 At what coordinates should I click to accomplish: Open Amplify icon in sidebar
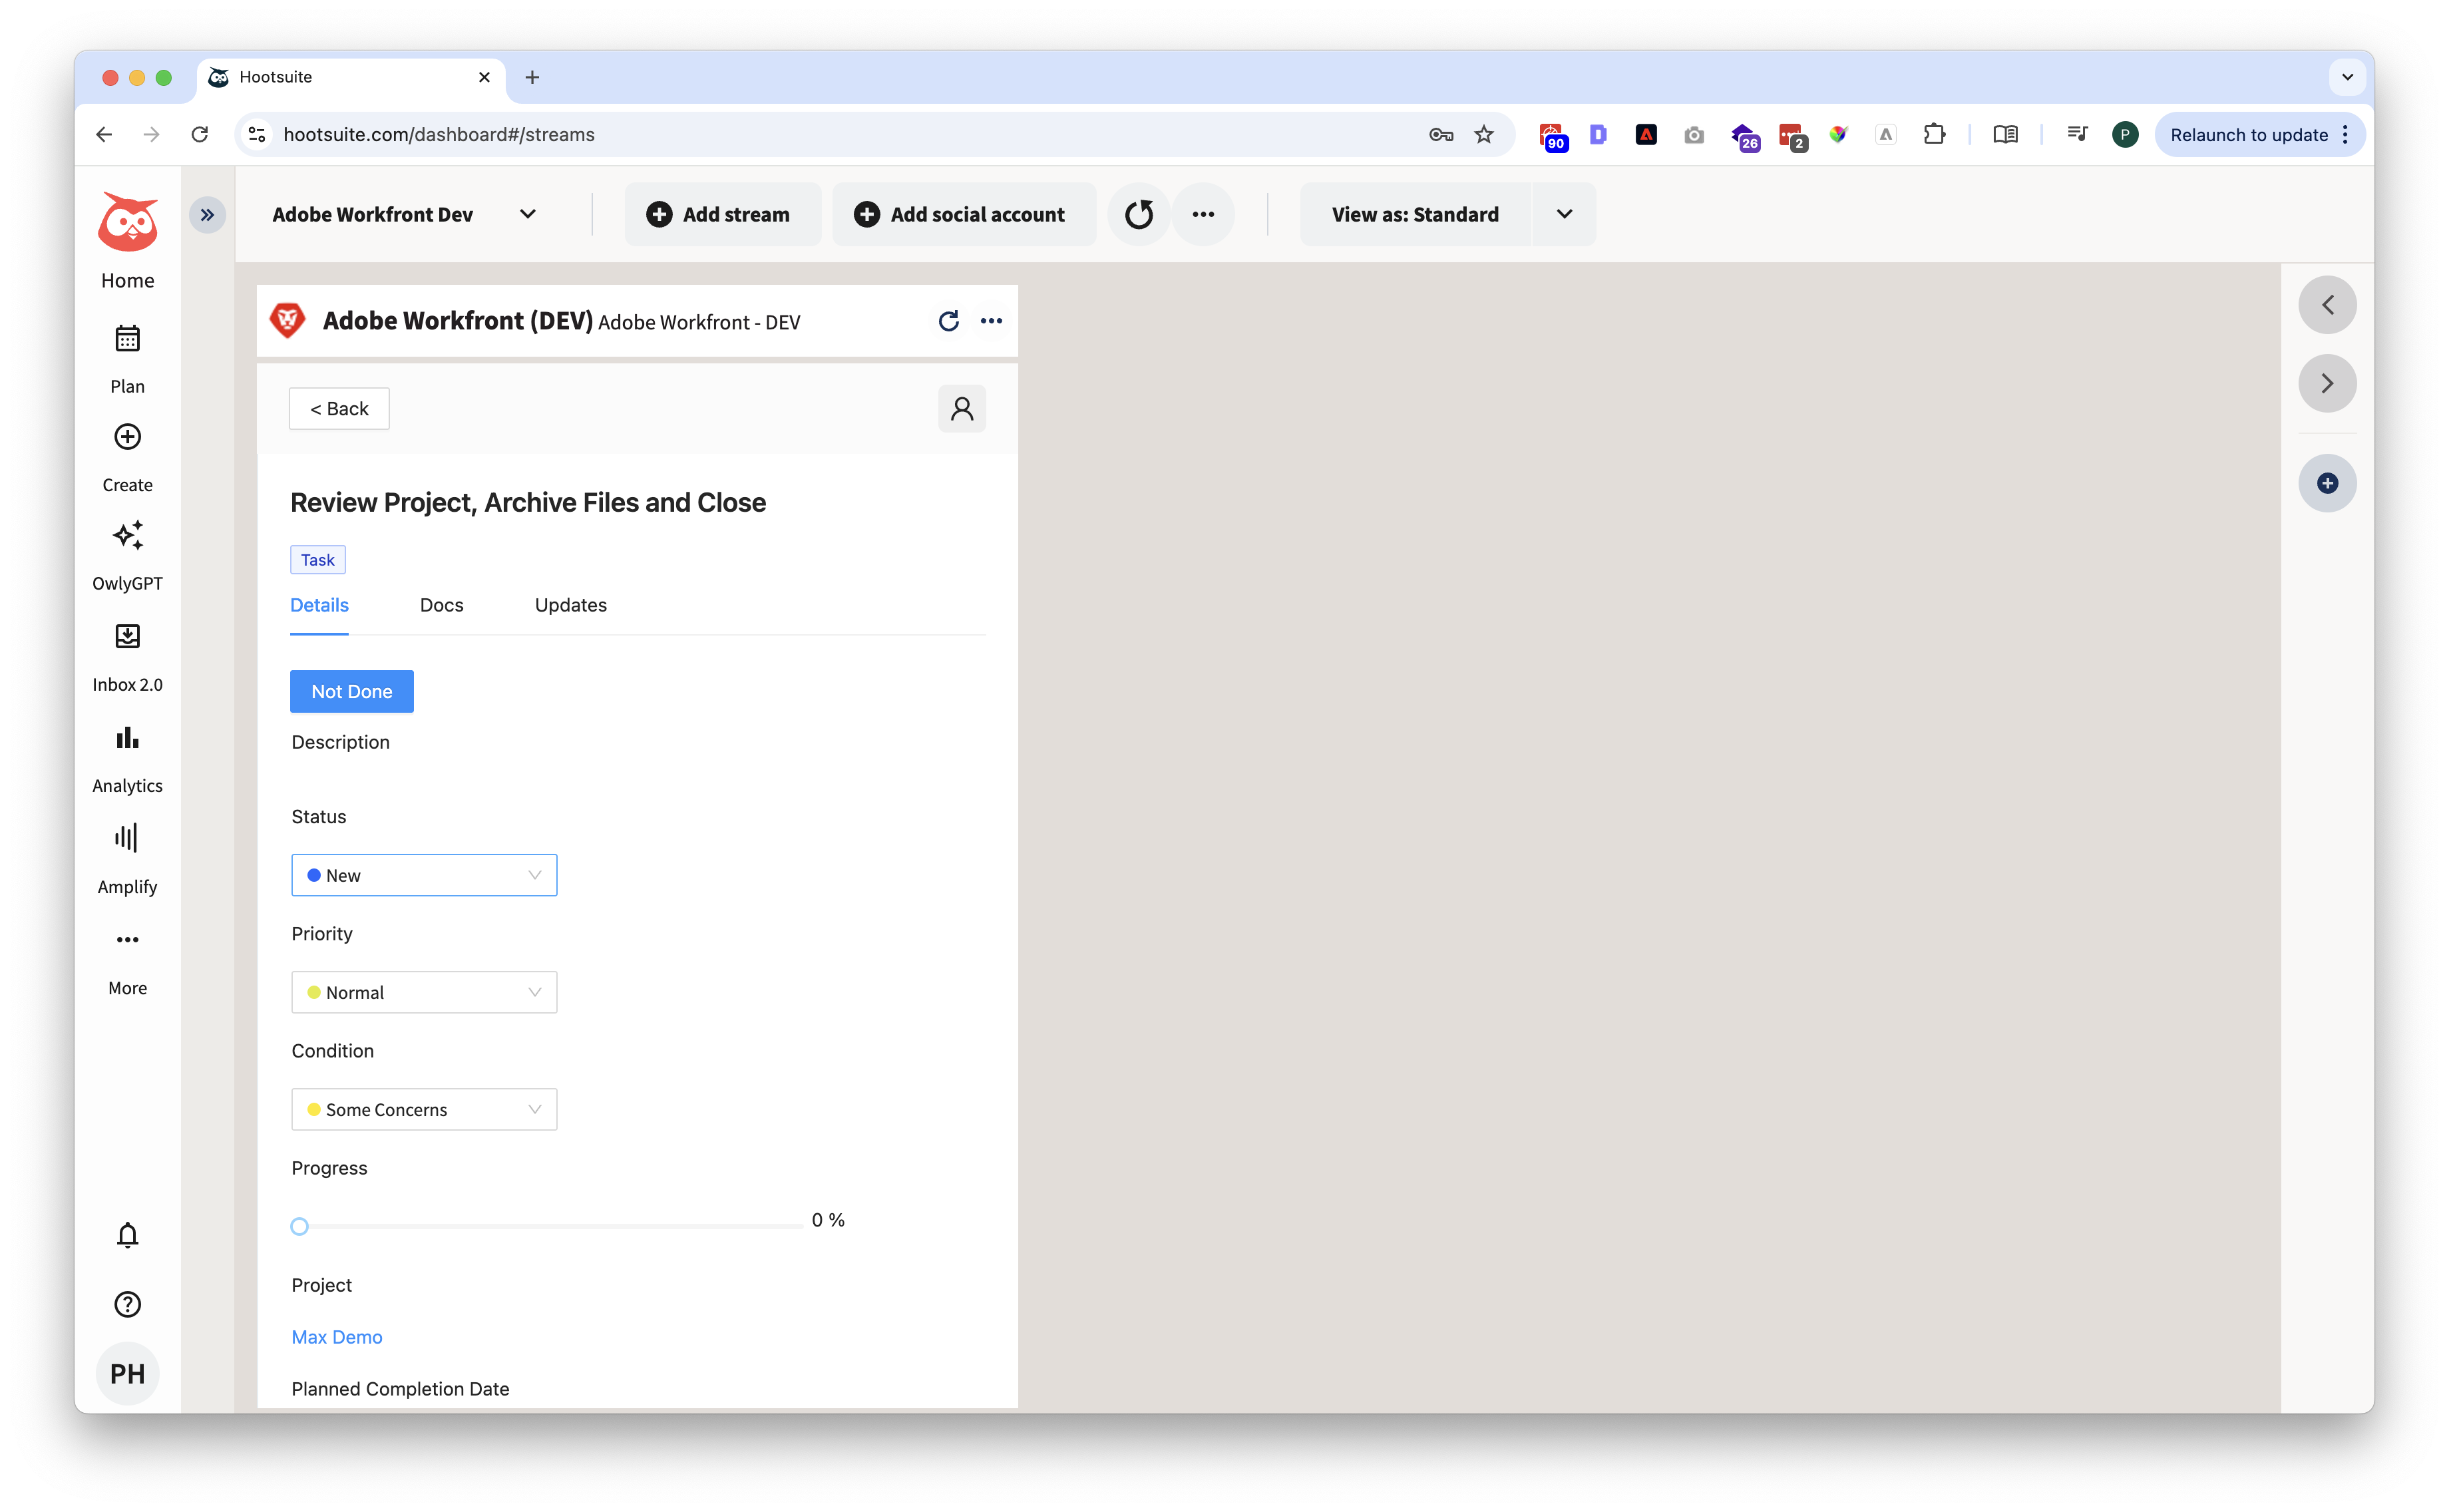point(127,838)
